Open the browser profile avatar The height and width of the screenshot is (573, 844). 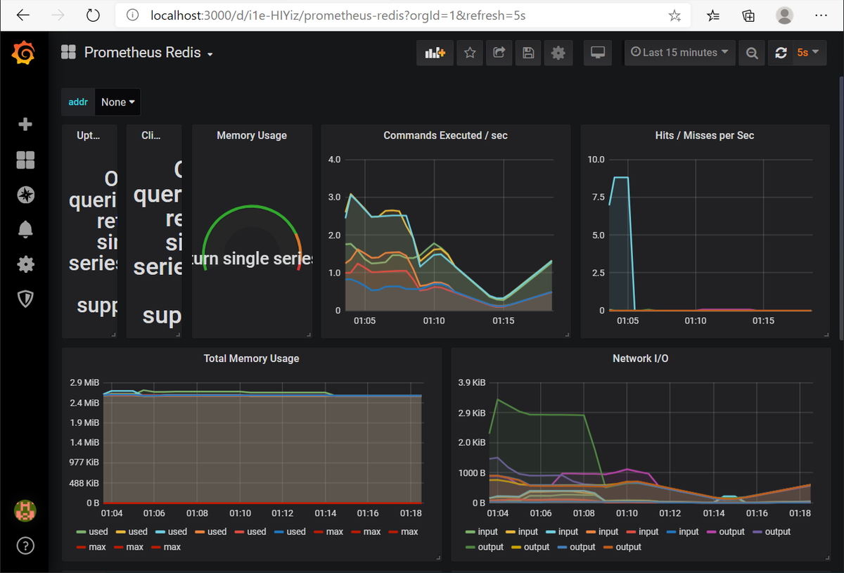pos(784,15)
